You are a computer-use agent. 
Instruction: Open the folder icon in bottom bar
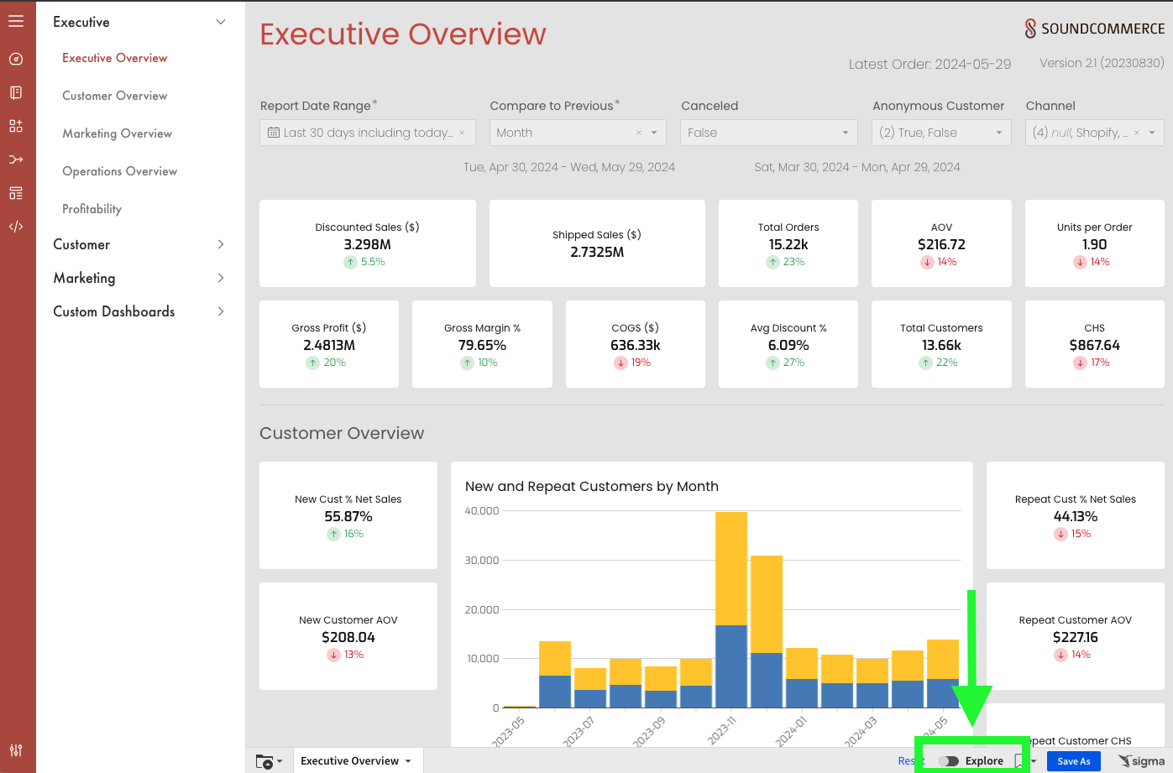269,761
